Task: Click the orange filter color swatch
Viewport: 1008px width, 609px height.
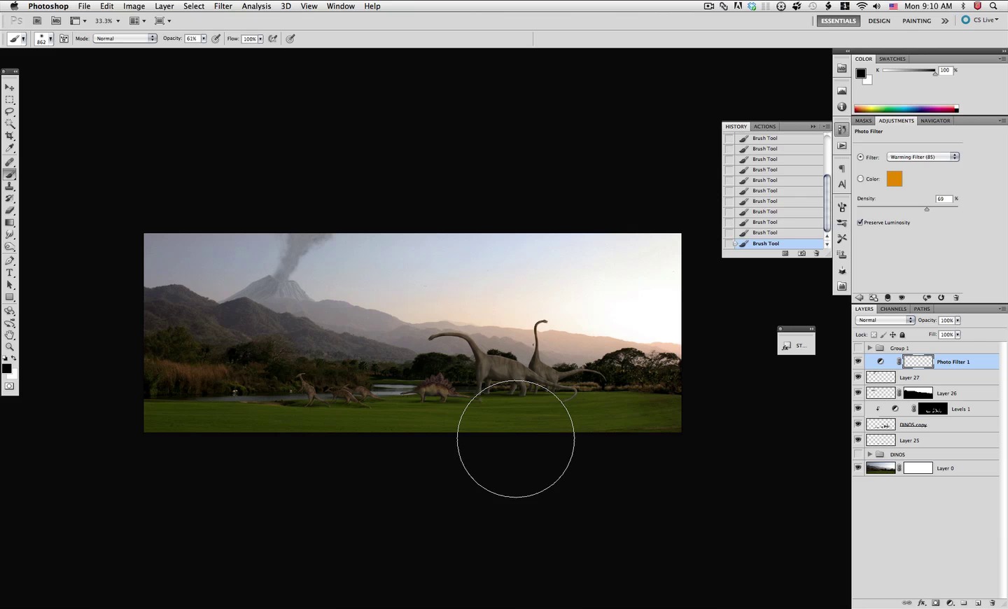Action: point(894,178)
